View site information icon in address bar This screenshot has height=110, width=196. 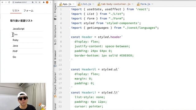13,2
